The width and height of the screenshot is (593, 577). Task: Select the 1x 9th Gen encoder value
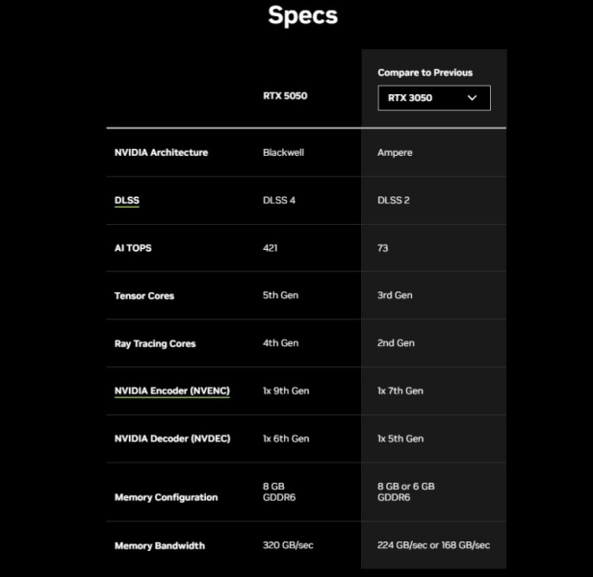[x=286, y=390]
